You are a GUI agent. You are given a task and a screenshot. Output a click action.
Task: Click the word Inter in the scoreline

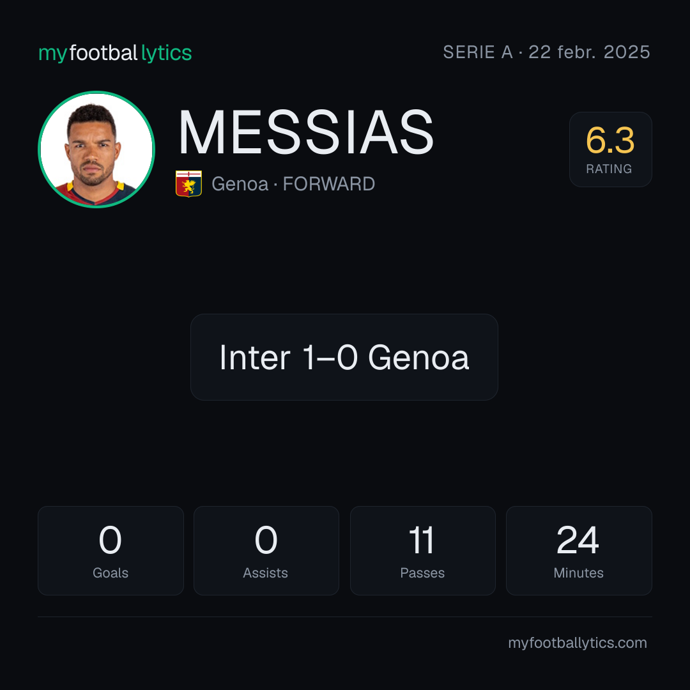point(255,357)
